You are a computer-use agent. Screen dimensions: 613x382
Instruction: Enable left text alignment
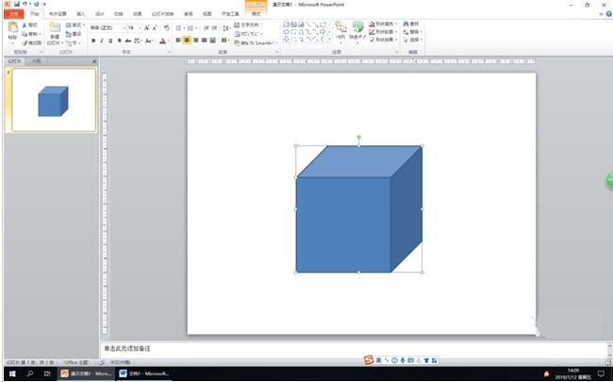178,41
